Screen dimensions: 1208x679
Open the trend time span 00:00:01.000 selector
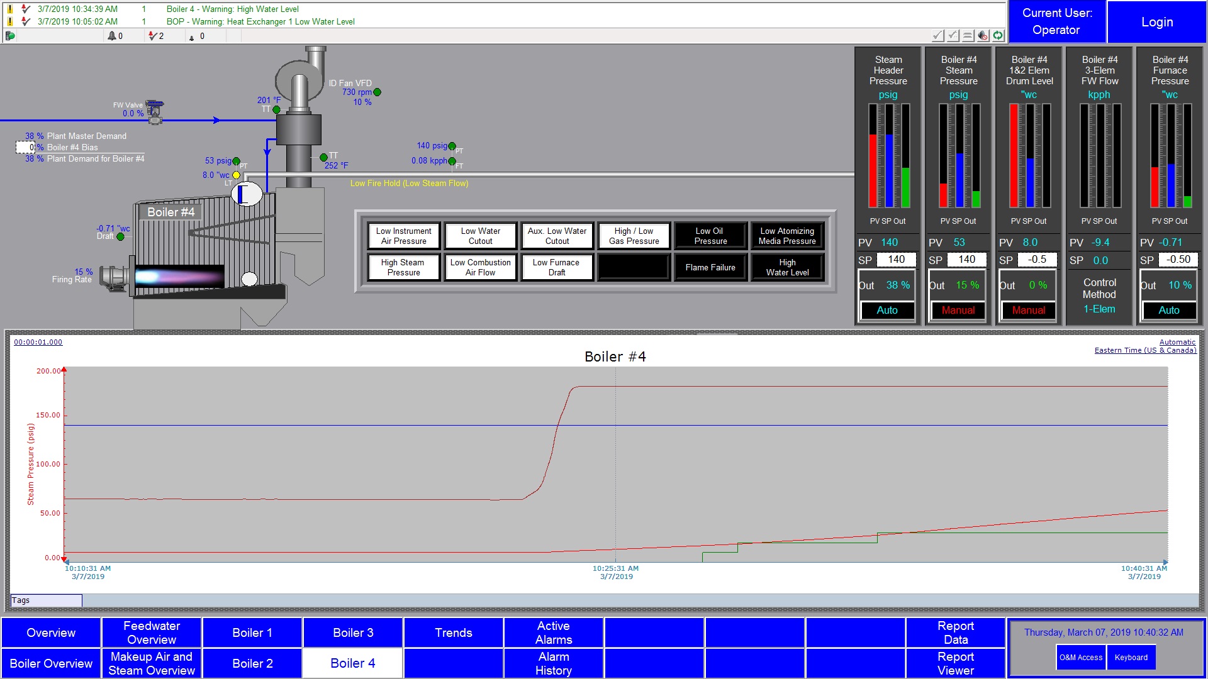pyautogui.click(x=38, y=342)
